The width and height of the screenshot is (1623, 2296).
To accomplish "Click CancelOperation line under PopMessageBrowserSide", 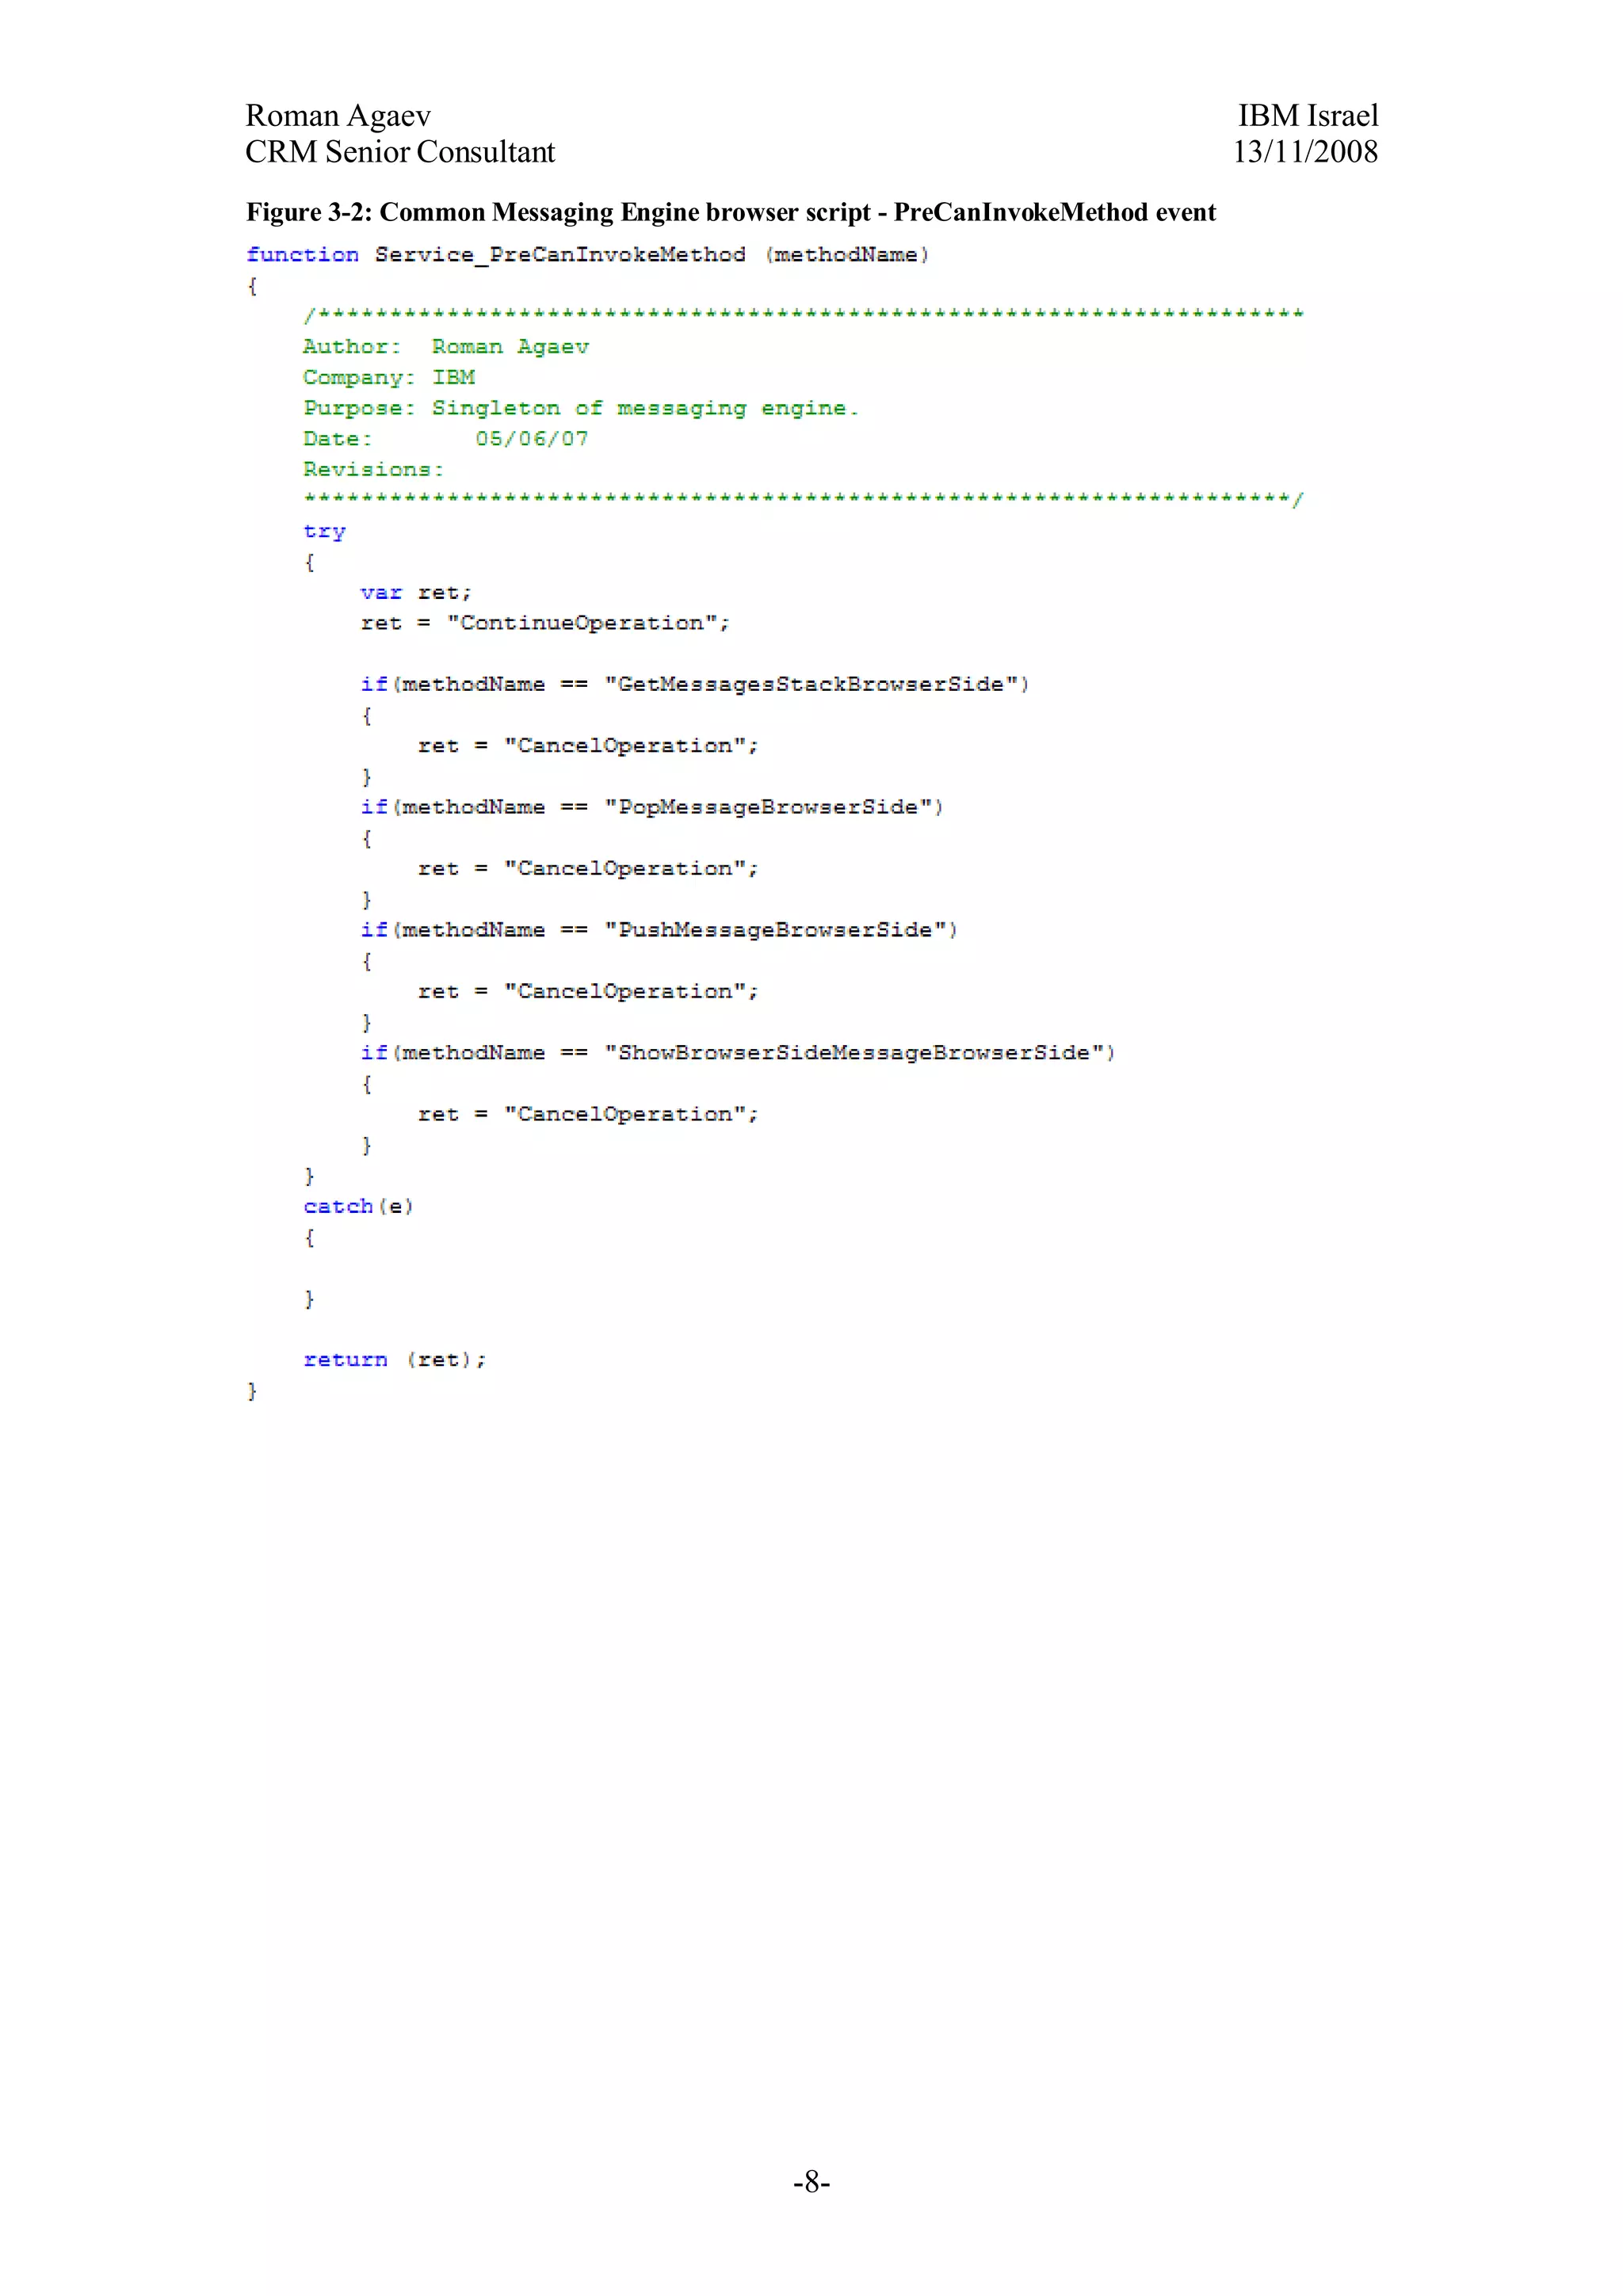I will pos(588,869).
